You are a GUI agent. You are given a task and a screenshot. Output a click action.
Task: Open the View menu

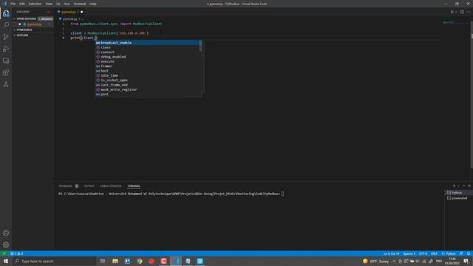click(x=49, y=4)
